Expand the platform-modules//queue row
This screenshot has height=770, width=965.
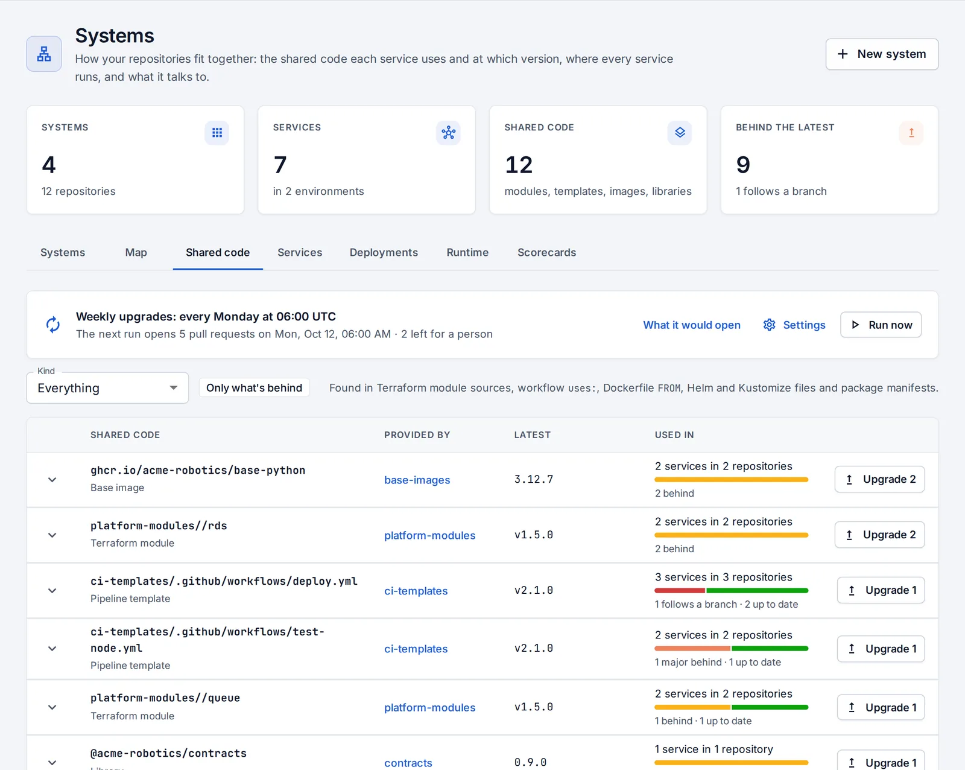tap(52, 707)
